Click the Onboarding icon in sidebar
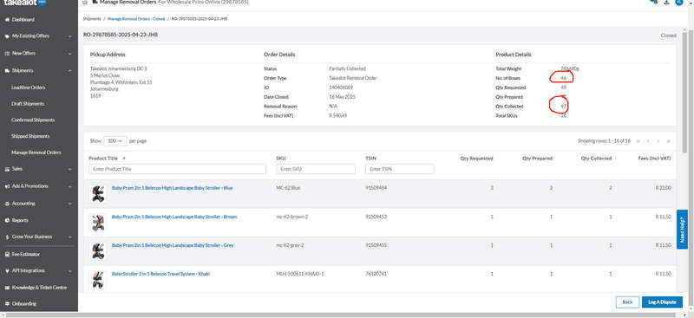 (x=7, y=304)
